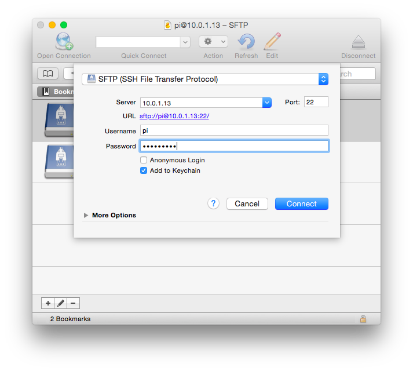Enable the Anonymous Login checkbox
Screen dimensions: 413x371
tap(144, 160)
